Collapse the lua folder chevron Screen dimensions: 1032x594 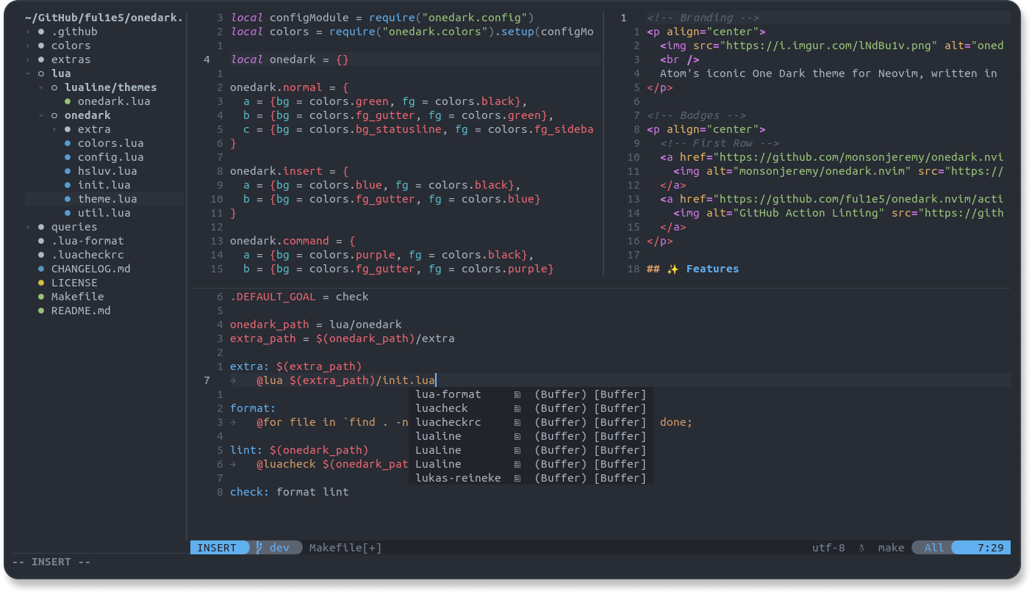(28, 73)
